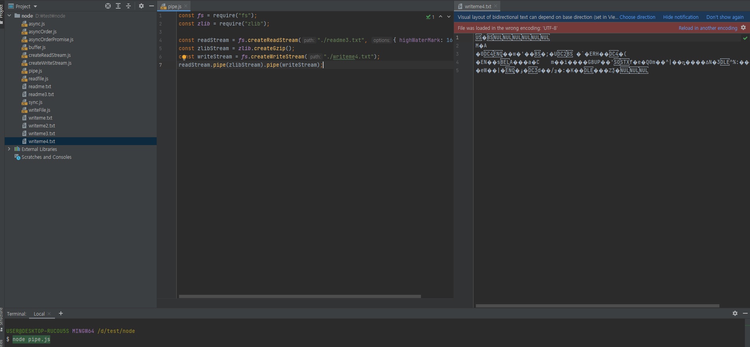Close the writeme4.txt tab
This screenshot has width=750, height=347.
tap(496, 6)
